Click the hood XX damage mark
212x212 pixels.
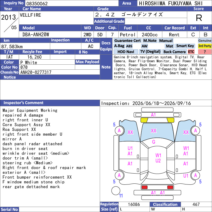pos(154,131)
